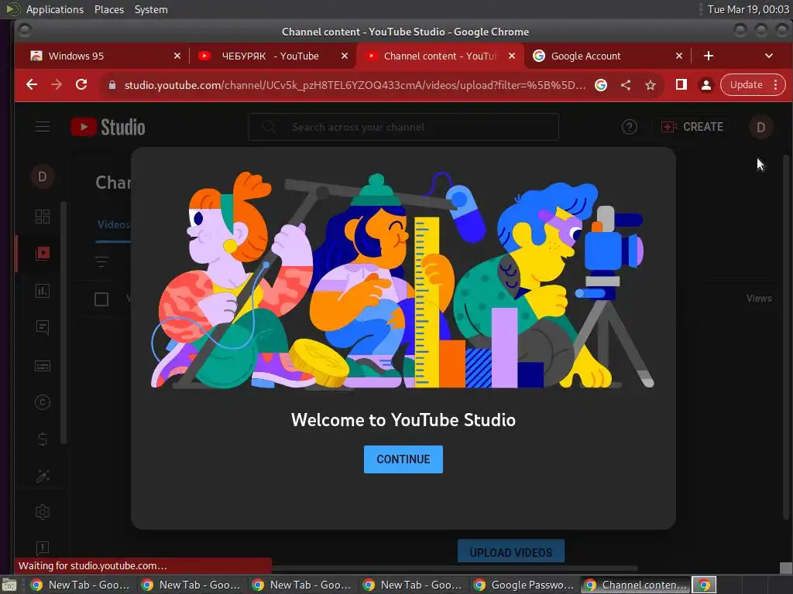
Task: Close the Windows 95 tab
Action: point(177,56)
